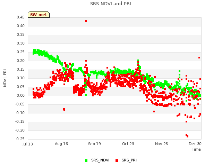The width and height of the screenshot is (222, 167).
Task: Click the -0.05 y-axis tick label
Action: 20,104
